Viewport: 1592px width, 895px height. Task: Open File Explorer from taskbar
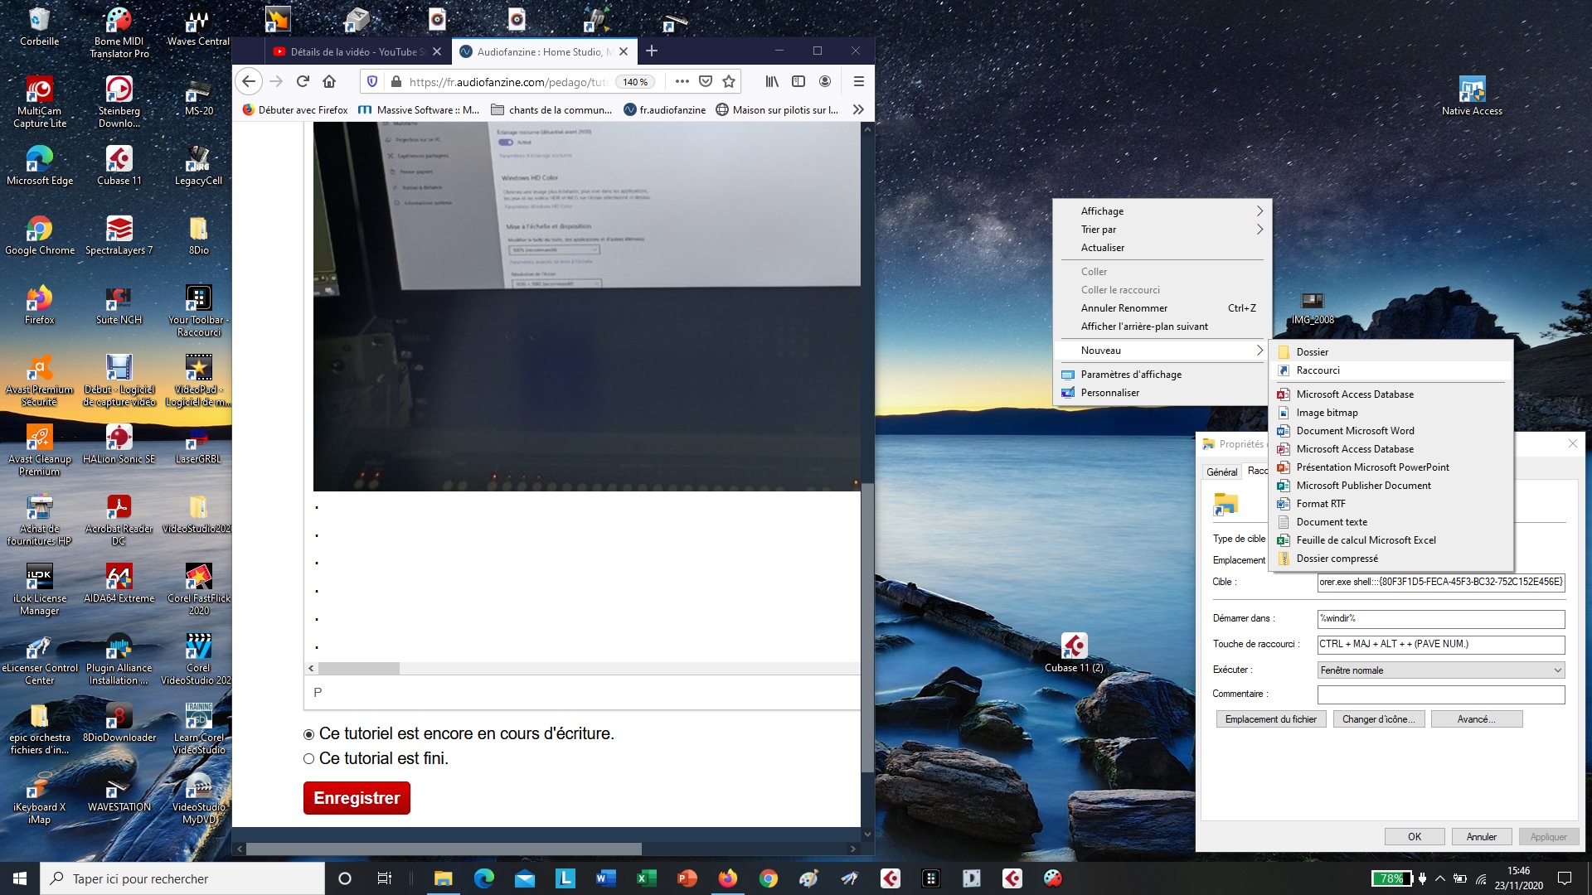(x=443, y=878)
